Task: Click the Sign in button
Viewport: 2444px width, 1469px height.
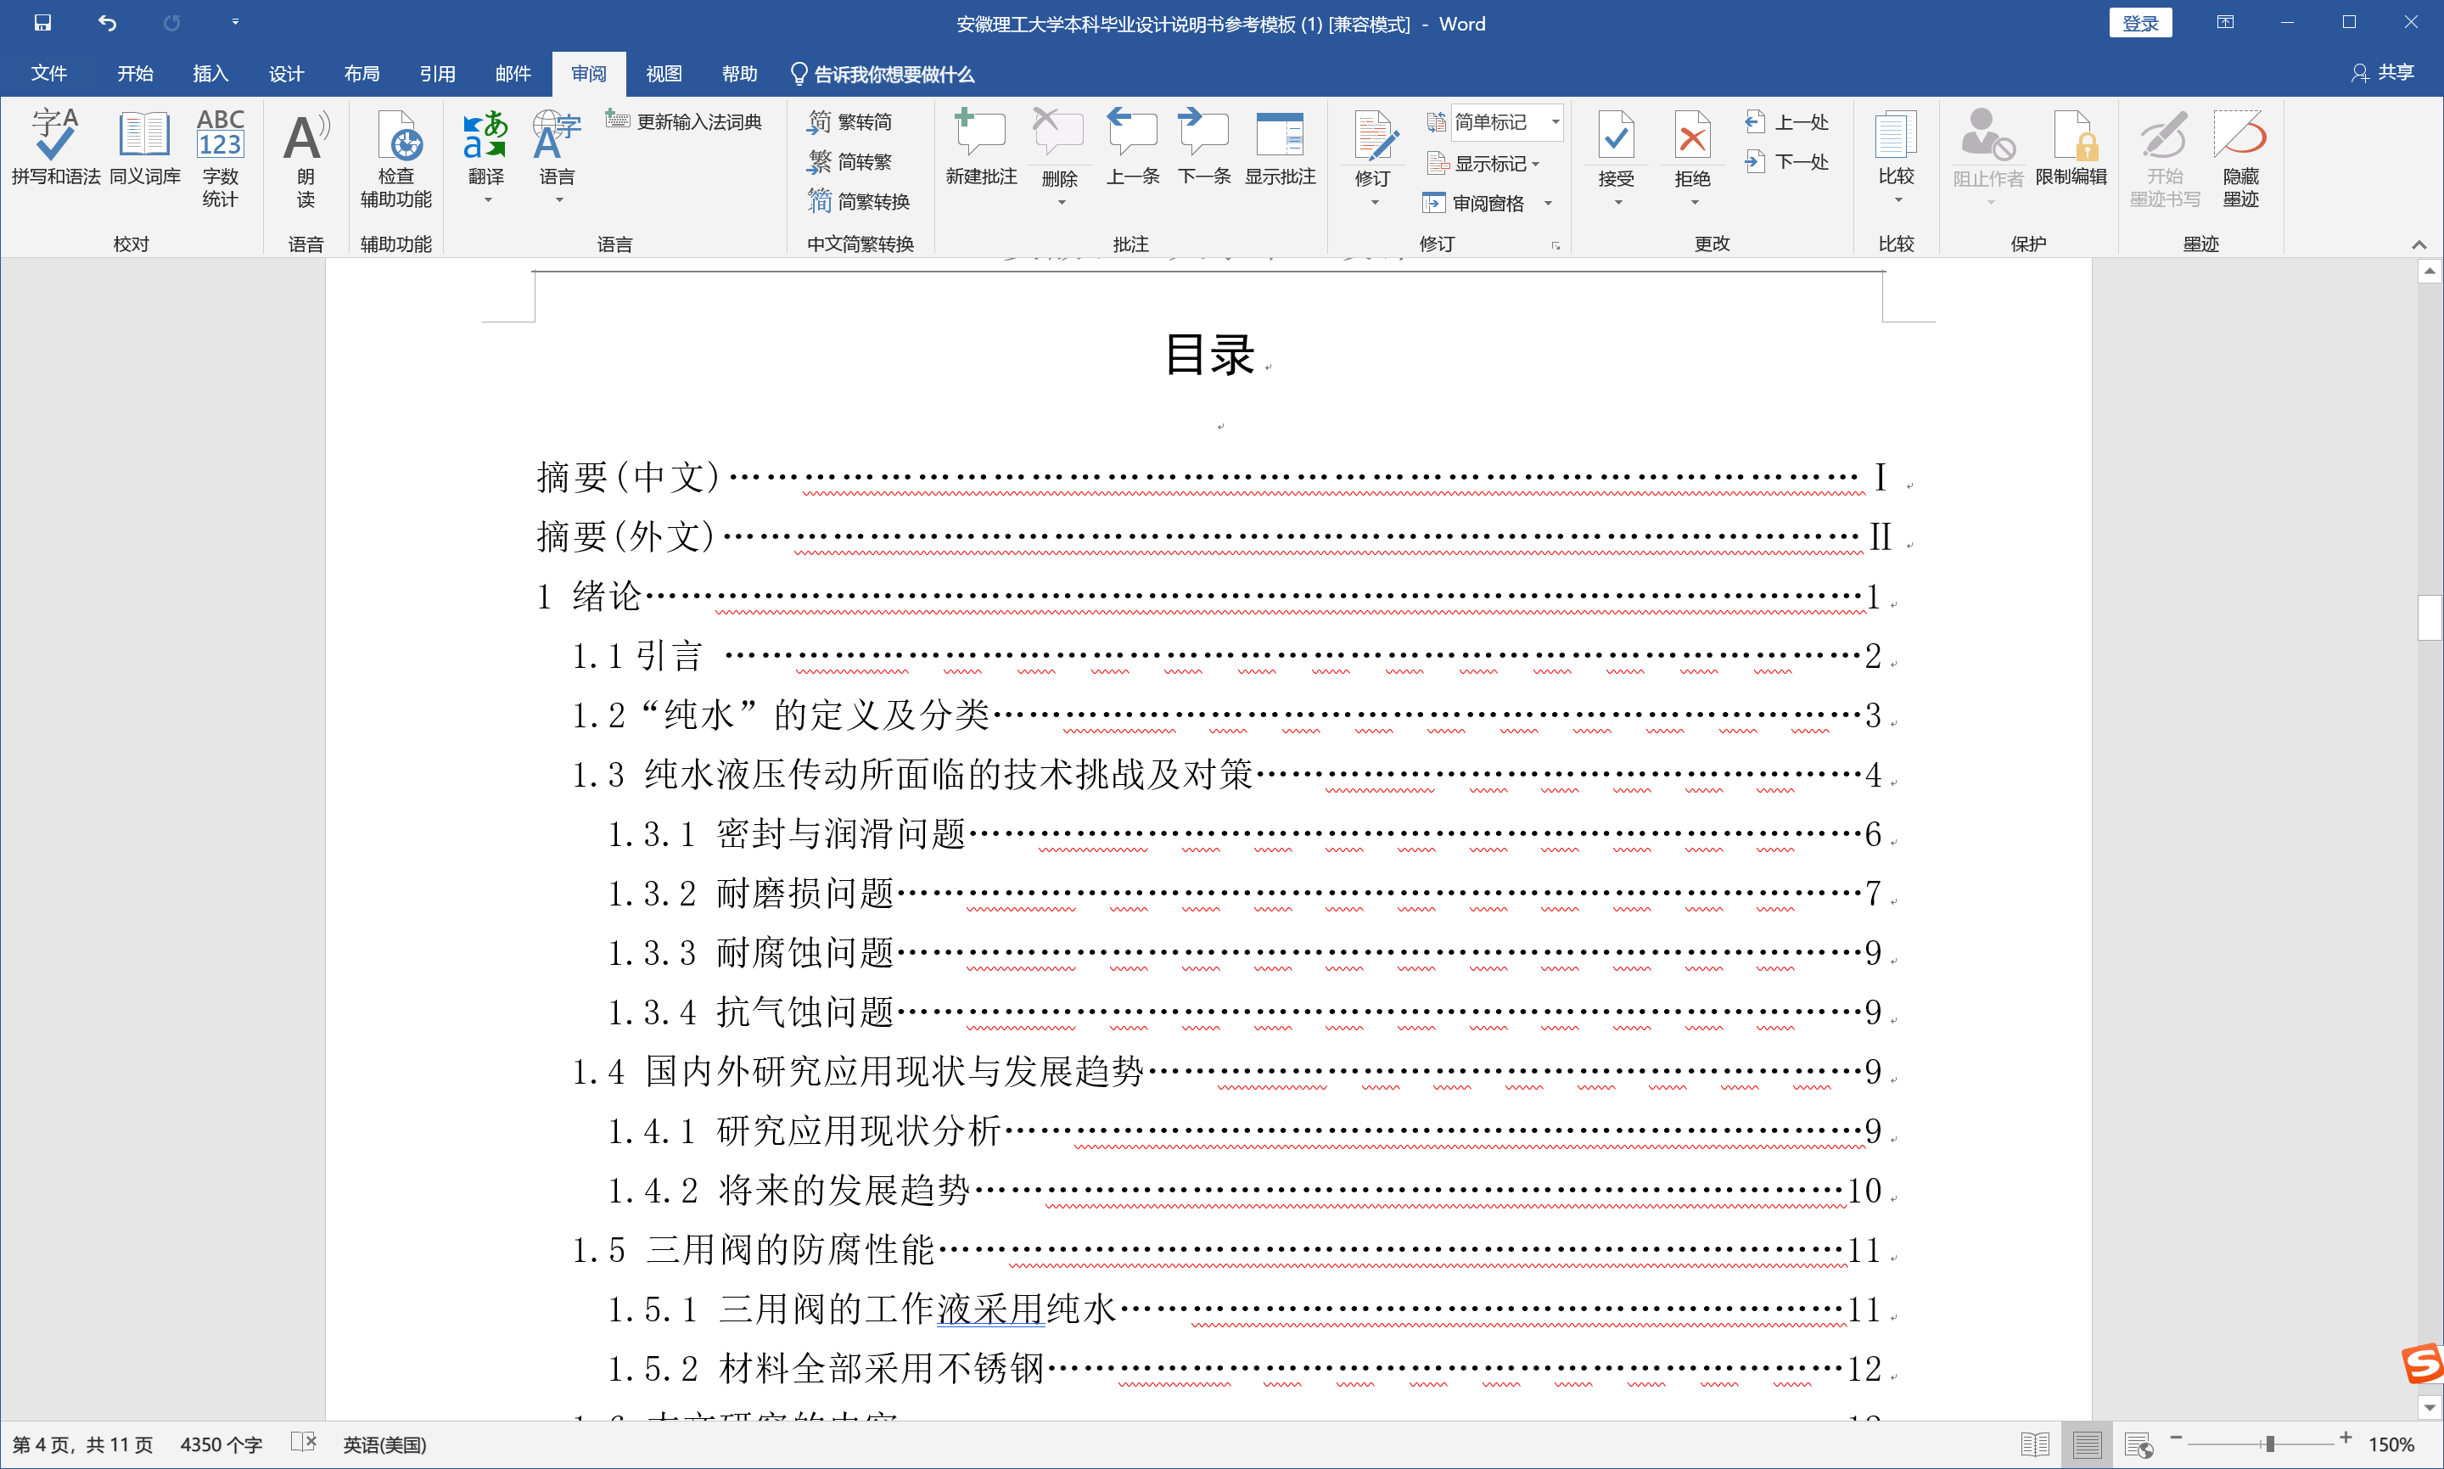Action: click(x=2139, y=23)
